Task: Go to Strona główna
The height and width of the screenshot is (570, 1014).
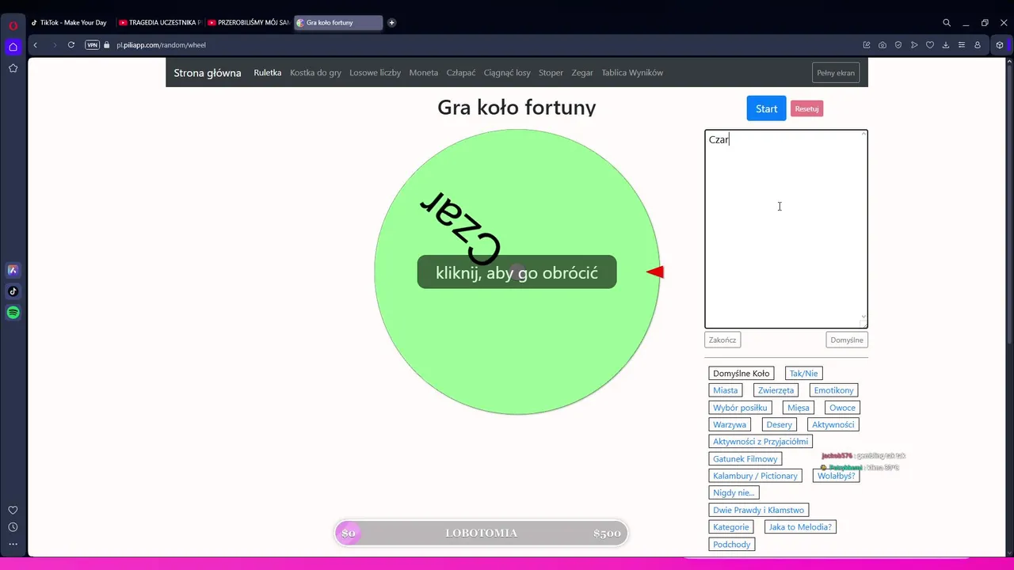Action: coord(208,73)
